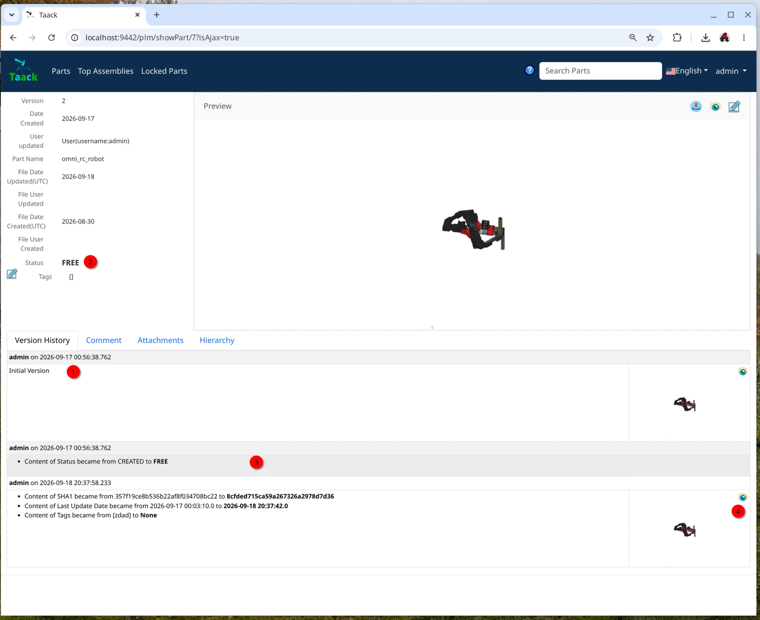
Task: Reload the page
Action: (51, 37)
